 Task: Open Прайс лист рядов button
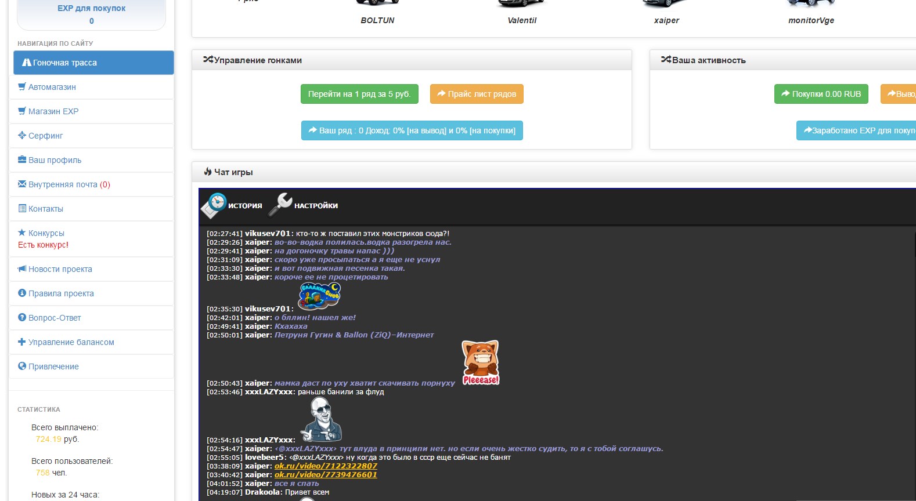pyautogui.click(x=476, y=94)
